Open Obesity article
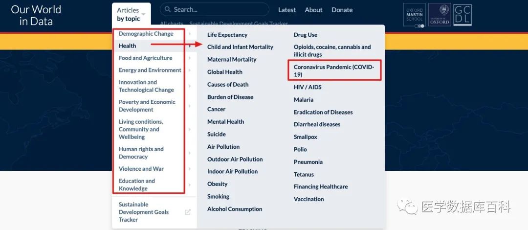528x230 pixels. click(217, 184)
